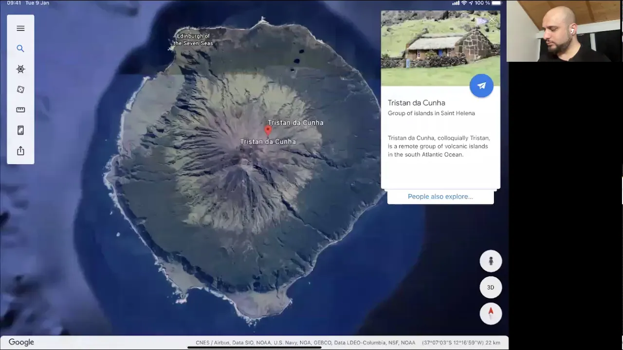Image resolution: width=623 pixels, height=350 pixels.
Task: Click the coordinates readout in the status bar
Action: 461,343
